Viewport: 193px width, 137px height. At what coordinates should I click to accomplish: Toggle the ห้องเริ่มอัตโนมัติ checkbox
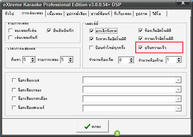click(141, 30)
